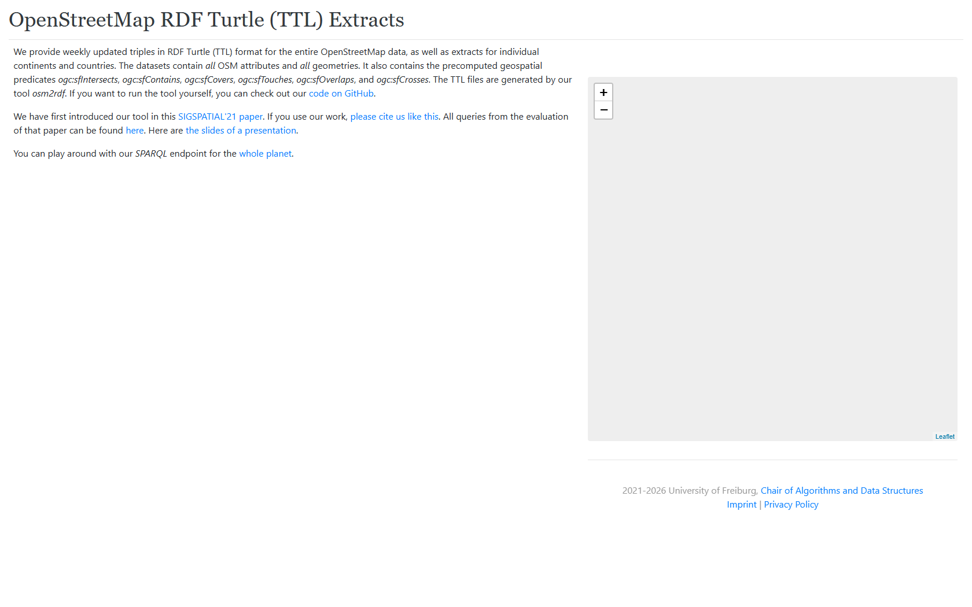Open the SIGSPATIAL'21 paper link
Viewport: 972px width, 607px height.
(220, 117)
